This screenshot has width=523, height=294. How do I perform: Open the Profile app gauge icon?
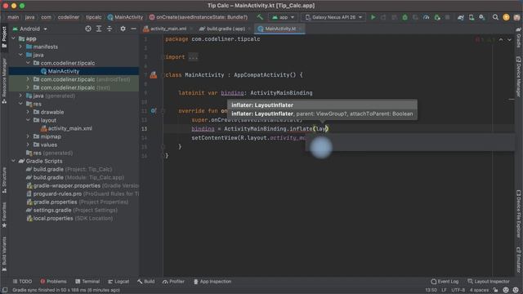pos(426,17)
